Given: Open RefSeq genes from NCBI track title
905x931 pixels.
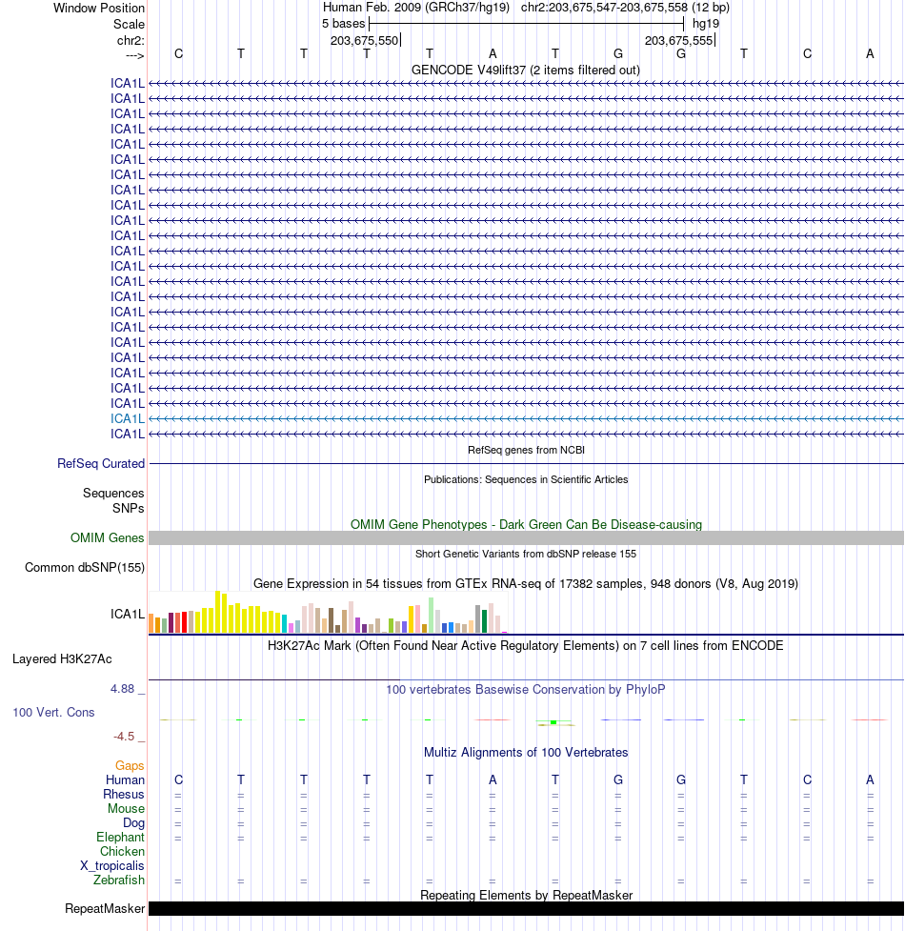Looking at the screenshot, I should pos(526,450).
